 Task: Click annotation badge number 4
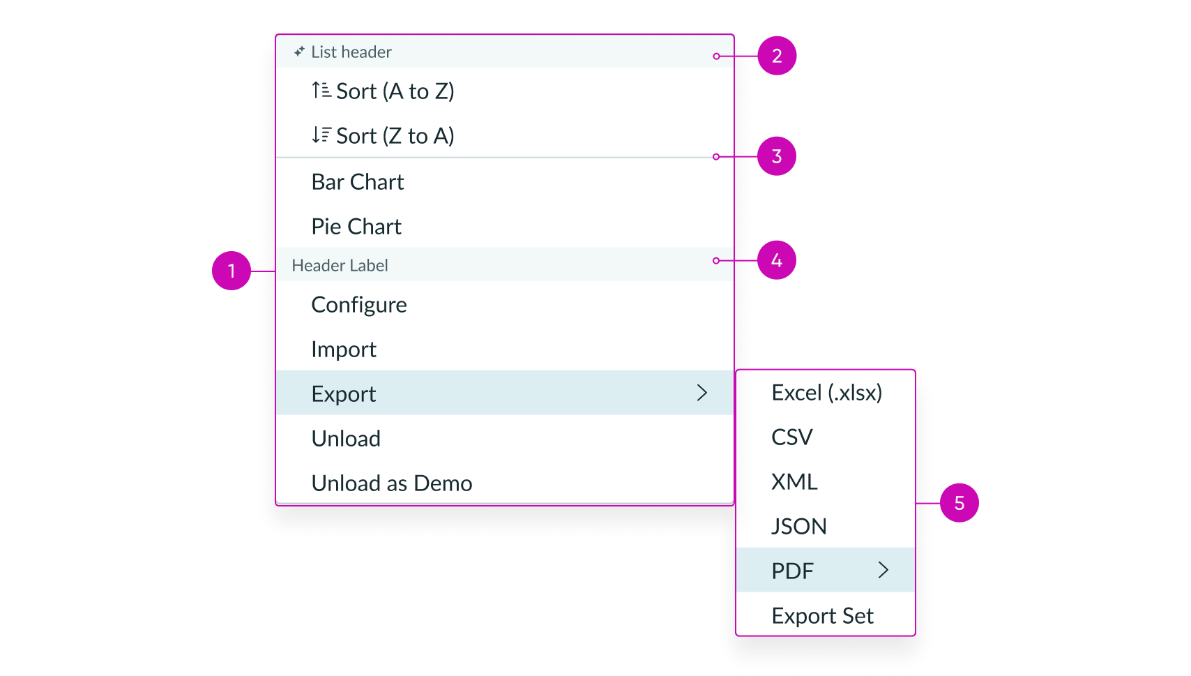777,260
